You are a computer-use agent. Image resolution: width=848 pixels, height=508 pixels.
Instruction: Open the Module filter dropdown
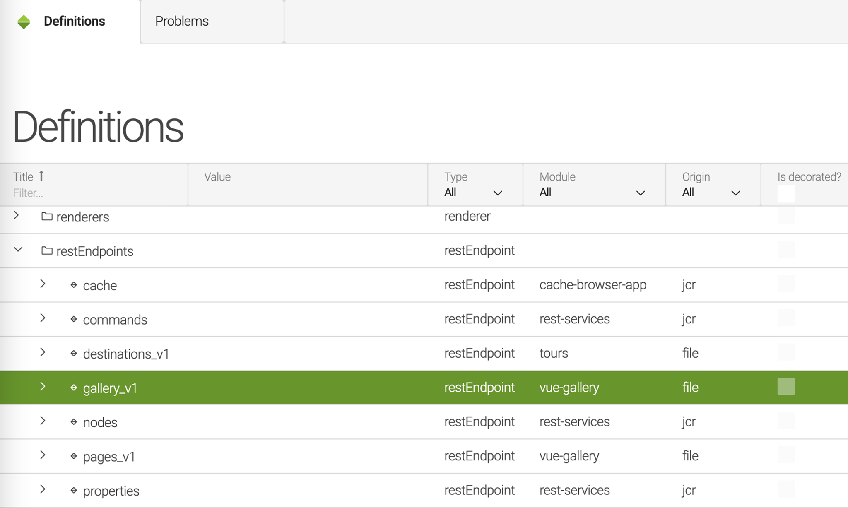click(x=592, y=193)
